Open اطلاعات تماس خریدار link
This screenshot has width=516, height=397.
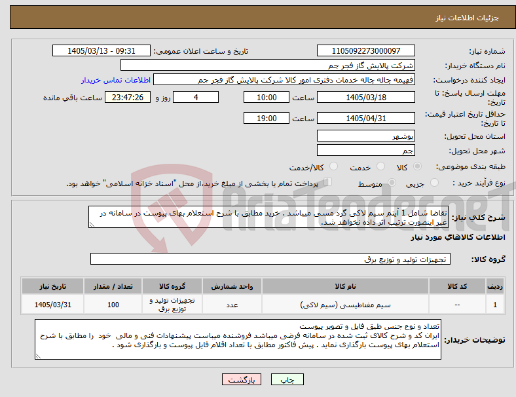(x=116, y=80)
